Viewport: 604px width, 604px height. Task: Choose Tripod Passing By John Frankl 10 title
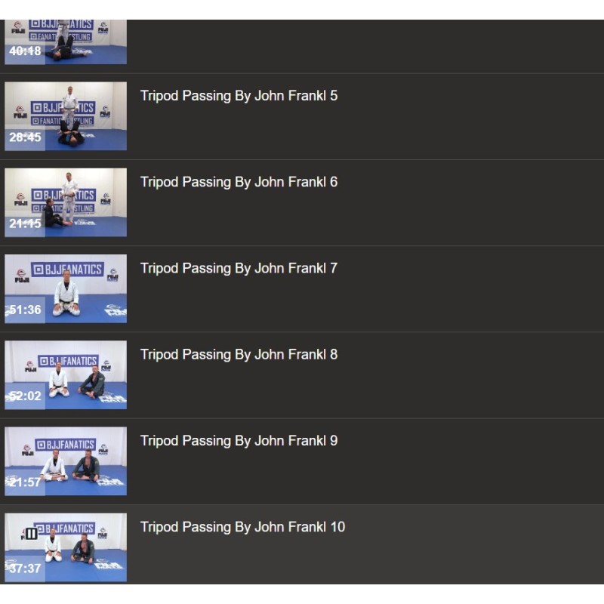[x=242, y=527]
